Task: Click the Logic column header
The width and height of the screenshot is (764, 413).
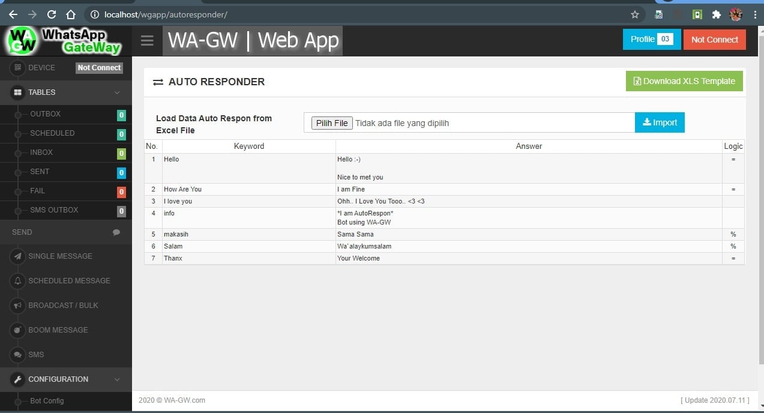Action: 733,146
